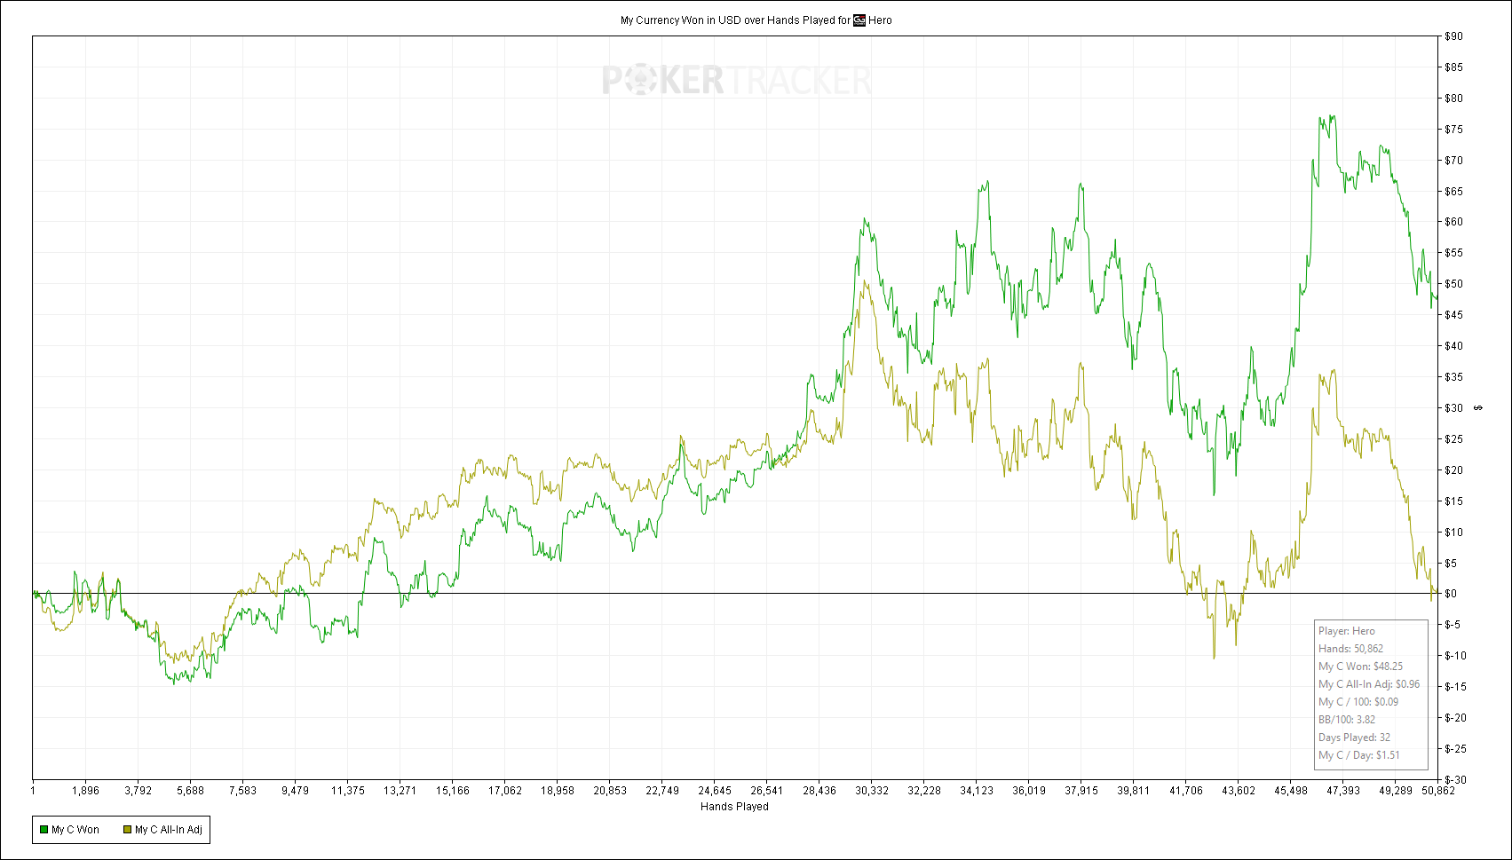The image size is (1512, 860).
Task: Click the "9,479" x-axis label
Action: (x=295, y=791)
